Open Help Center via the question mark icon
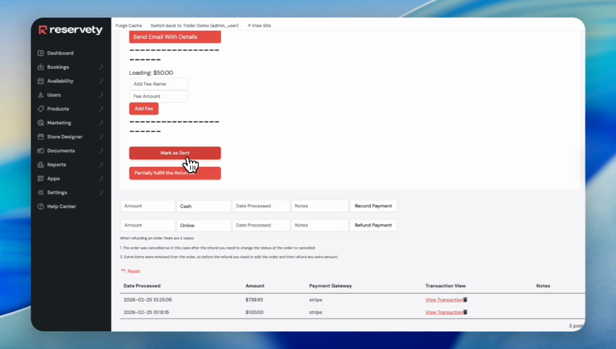The width and height of the screenshot is (616, 349). tap(40, 206)
